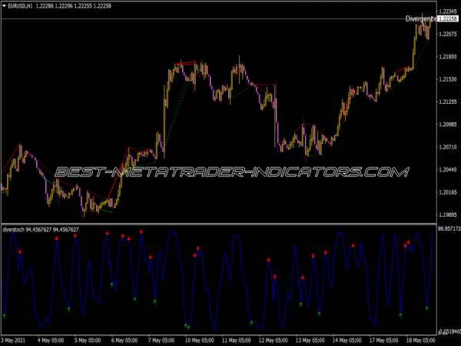Click the 1.22345 top price scale value
461x346 pixels.
(x=448, y=12)
